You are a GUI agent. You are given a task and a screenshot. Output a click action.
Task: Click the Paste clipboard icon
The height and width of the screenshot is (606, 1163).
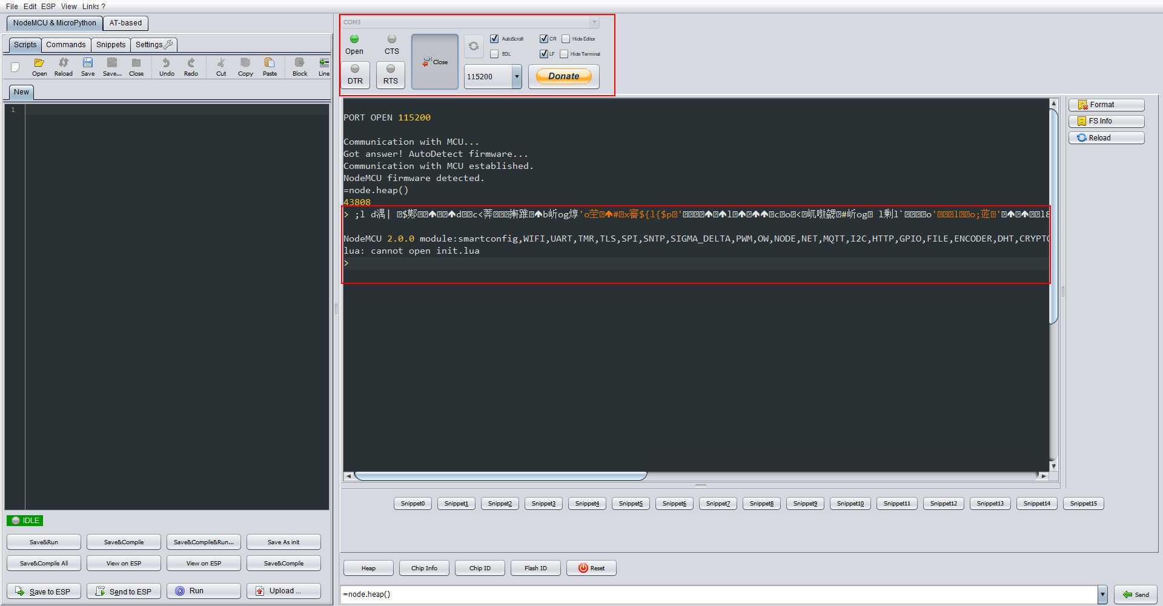(270, 67)
